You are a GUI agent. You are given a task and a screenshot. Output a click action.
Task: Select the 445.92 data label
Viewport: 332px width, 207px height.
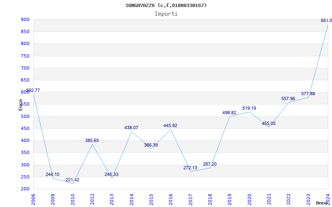click(170, 125)
